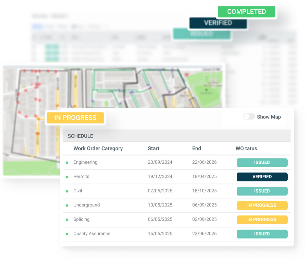Click the green status dot beside Engineering

[67, 162]
